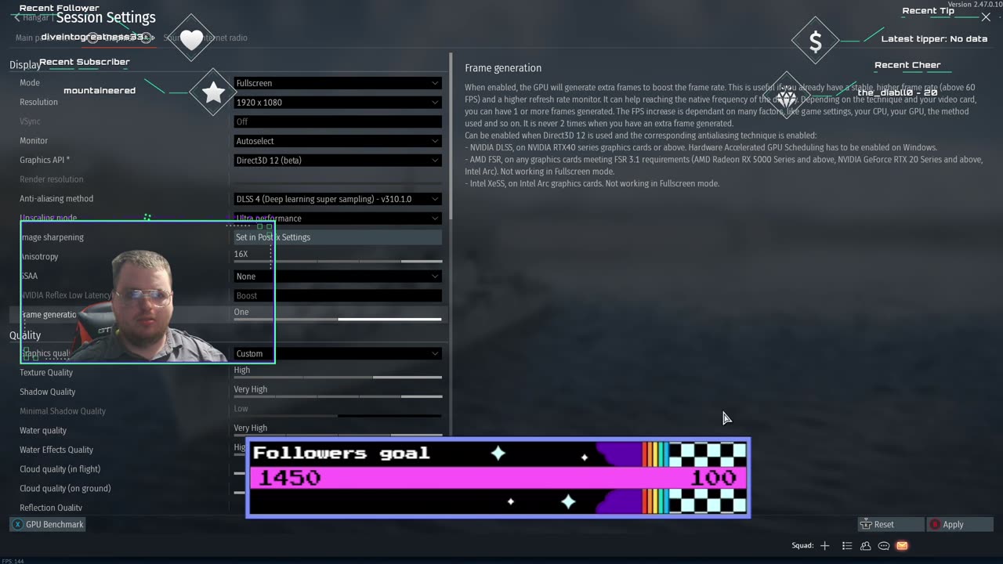Click the Apply button

[960, 525]
